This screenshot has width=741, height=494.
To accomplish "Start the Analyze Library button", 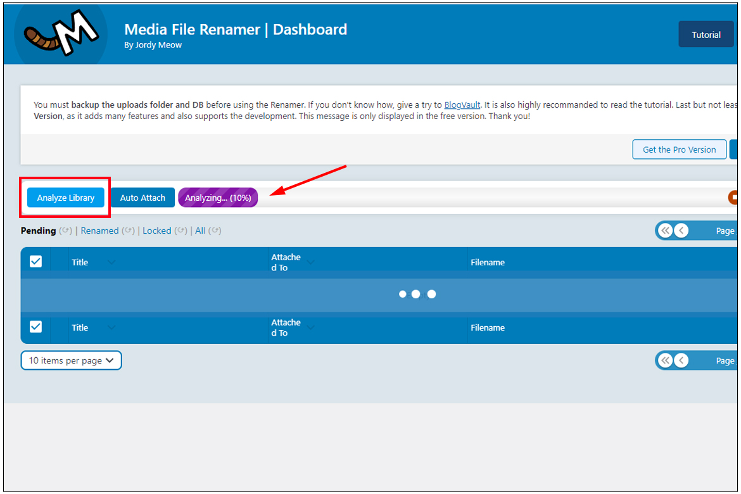I will click(x=66, y=198).
